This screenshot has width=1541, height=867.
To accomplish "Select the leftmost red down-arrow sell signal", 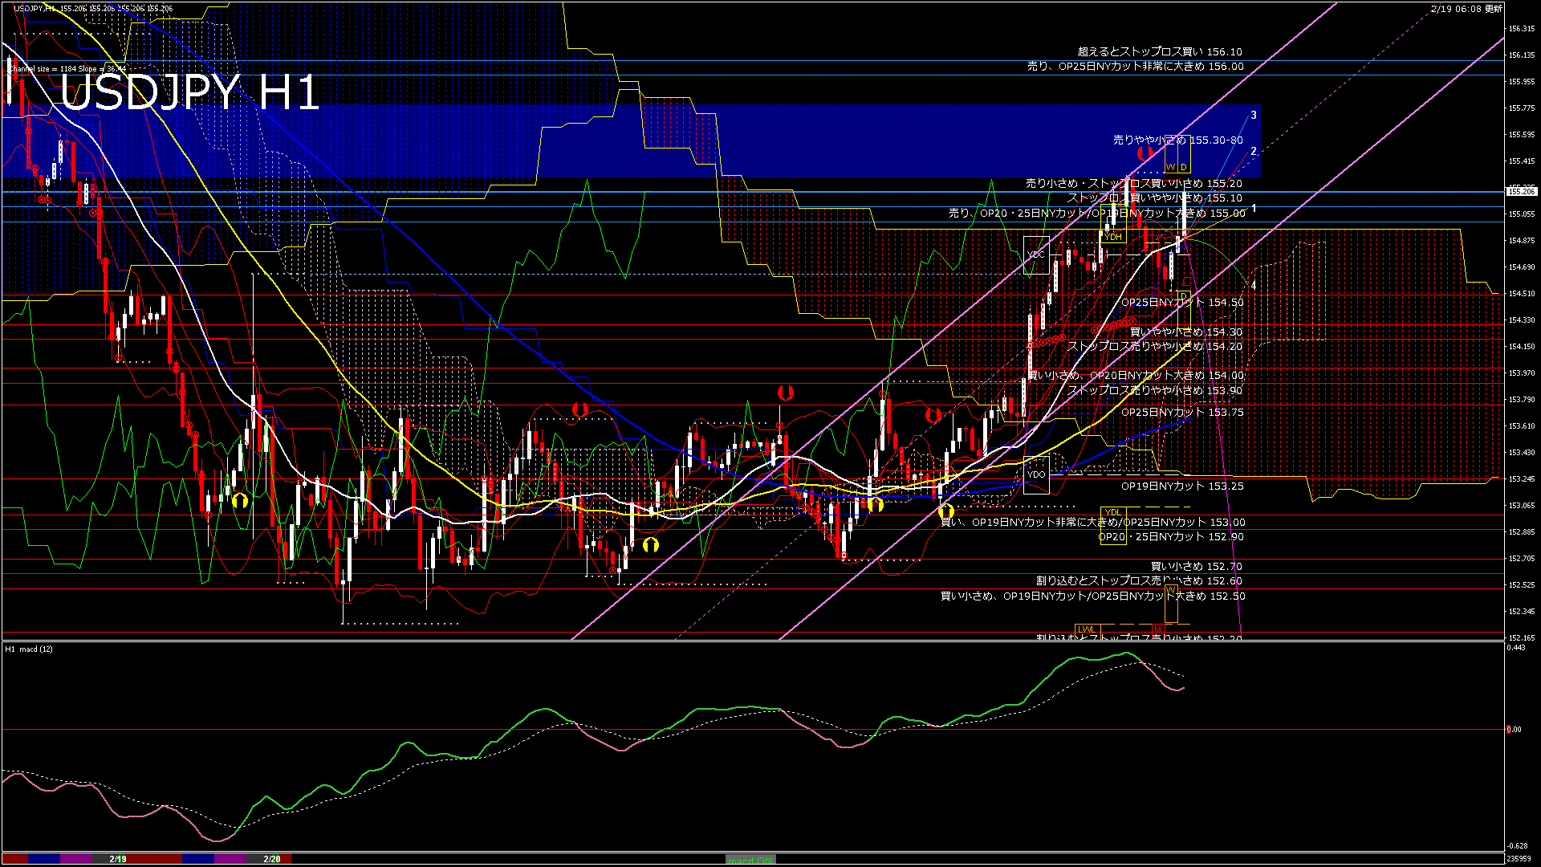I will [x=579, y=410].
